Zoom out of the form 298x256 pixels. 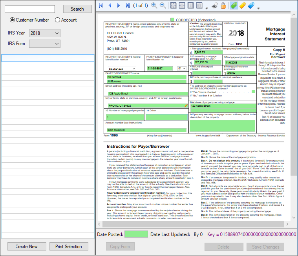pyautogui.click(x=162, y=5)
